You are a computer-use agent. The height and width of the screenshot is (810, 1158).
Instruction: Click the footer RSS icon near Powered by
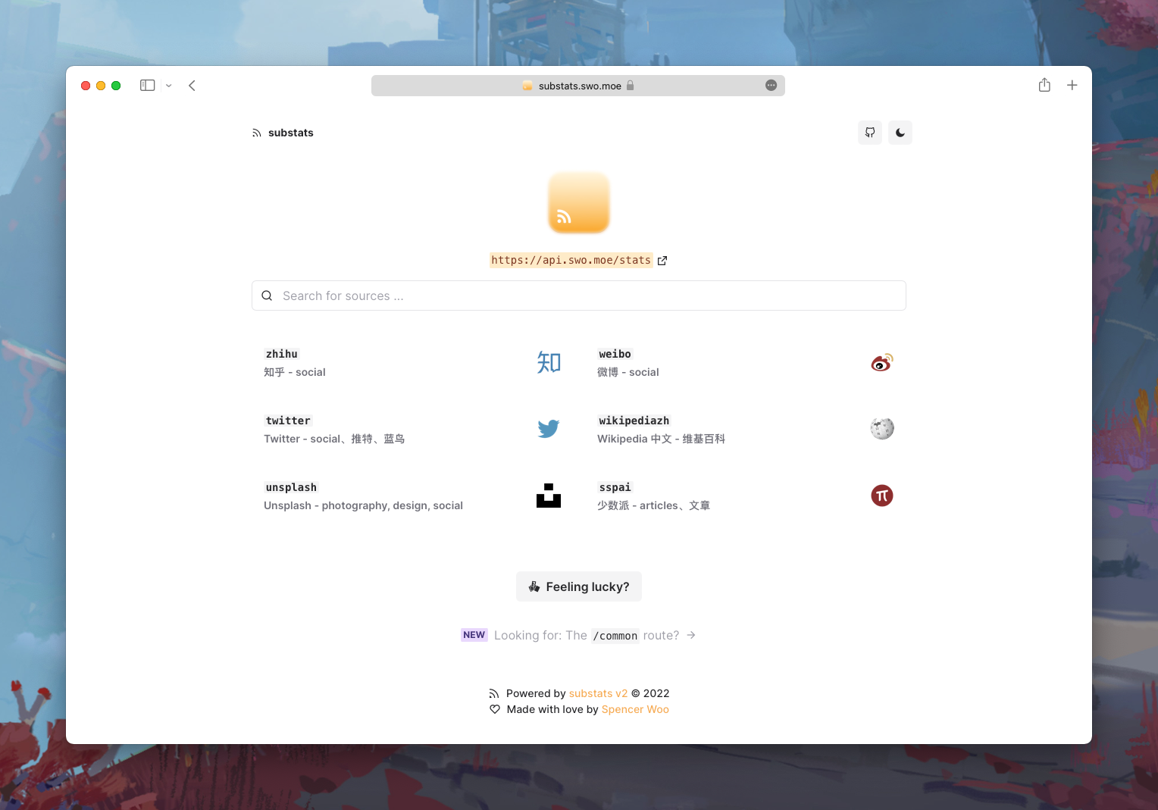[494, 693]
